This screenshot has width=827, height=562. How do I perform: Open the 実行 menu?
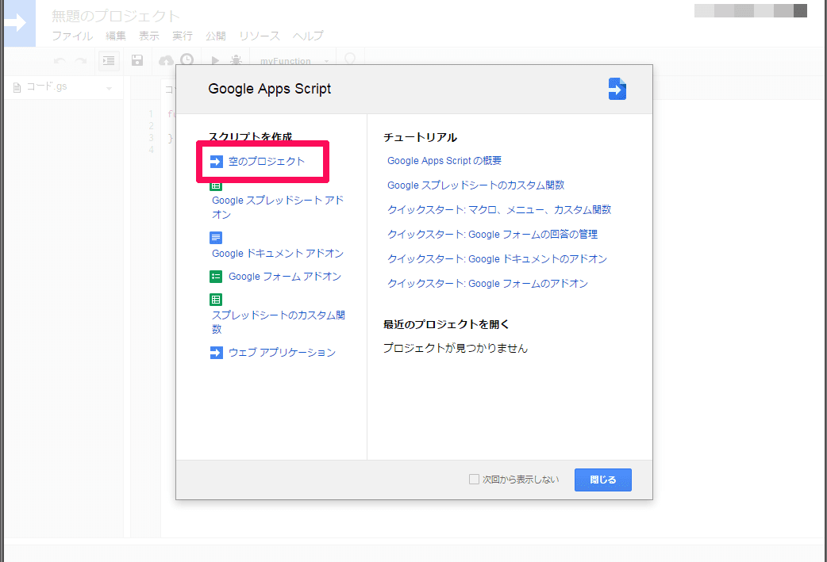pos(183,36)
